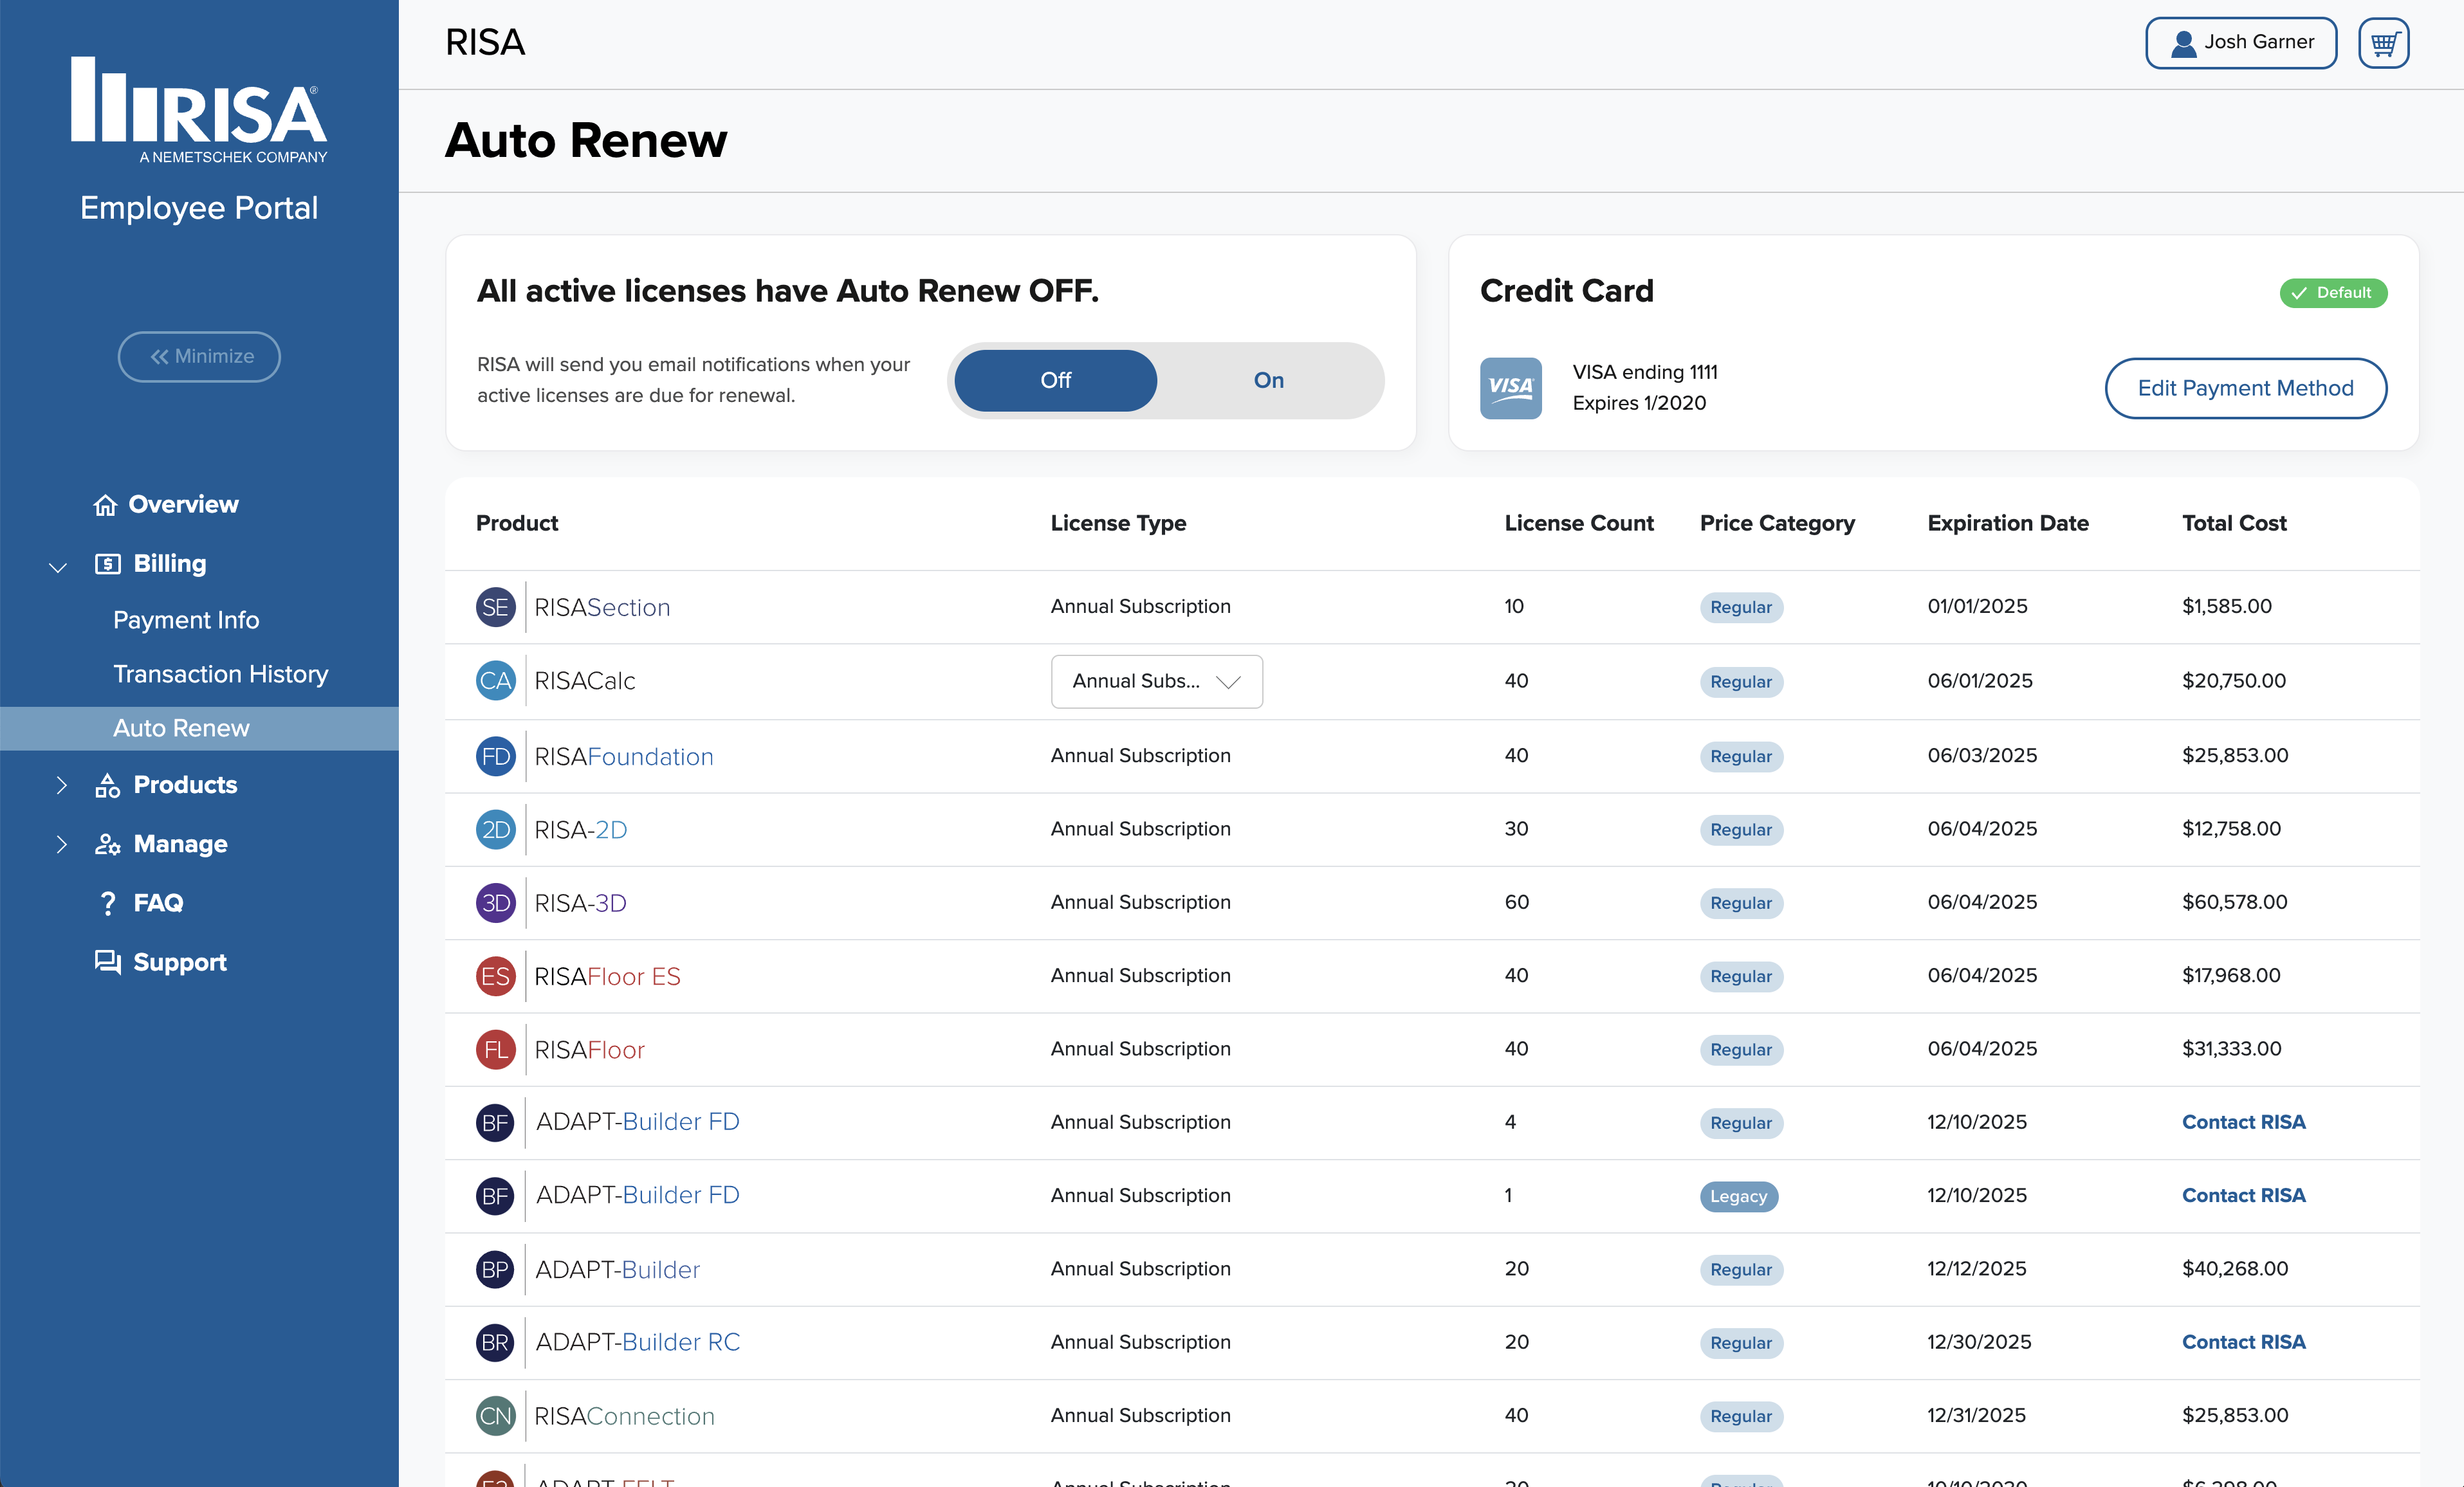Screen dimensions: 2464x1487
Task: Click the Legacy price category badge
Action: tap(1738, 1196)
